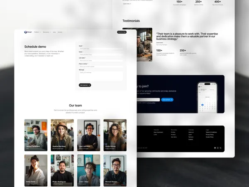Open the footer UI Kit link

155,135
